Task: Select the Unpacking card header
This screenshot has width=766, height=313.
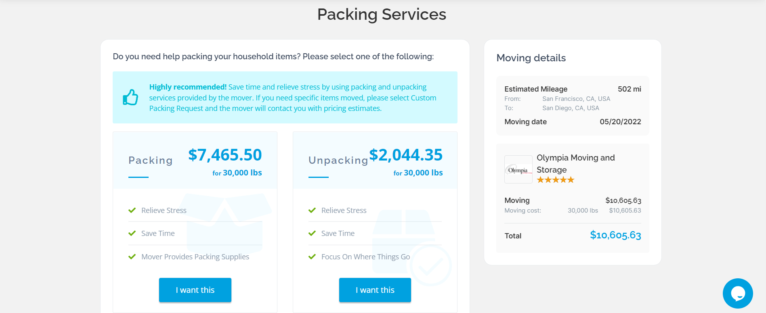Action: pyautogui.click(x=338, y=160)
